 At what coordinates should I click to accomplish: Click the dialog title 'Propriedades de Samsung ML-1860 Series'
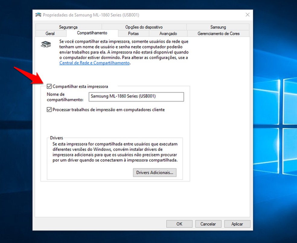[x=91, y=15]
